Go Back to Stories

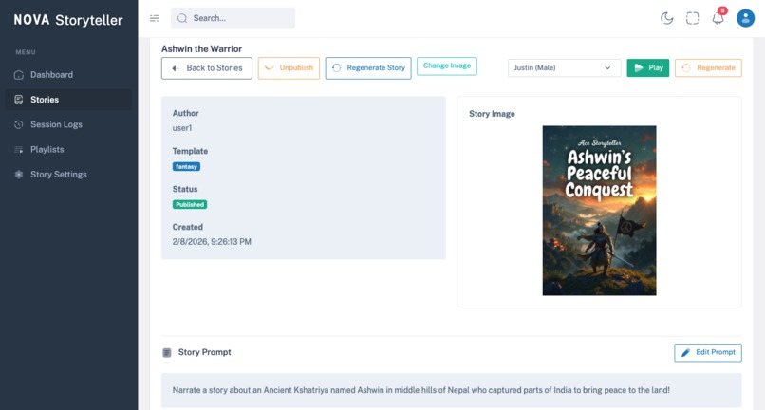coord(207,67)
